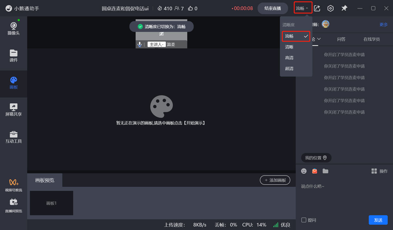Enable the question checkbox
This screenshot has width=393, height=230.
[304, 220]
